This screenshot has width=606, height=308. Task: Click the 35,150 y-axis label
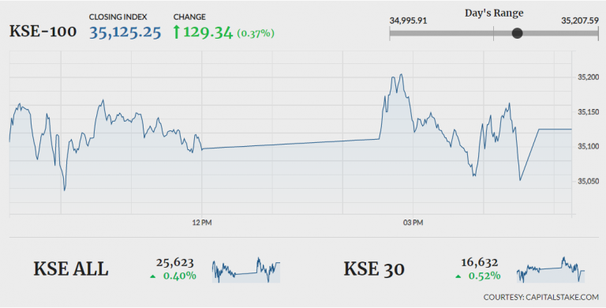(x=588, y=112)
